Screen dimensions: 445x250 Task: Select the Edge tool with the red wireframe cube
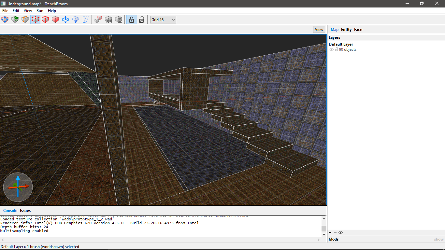45,20
